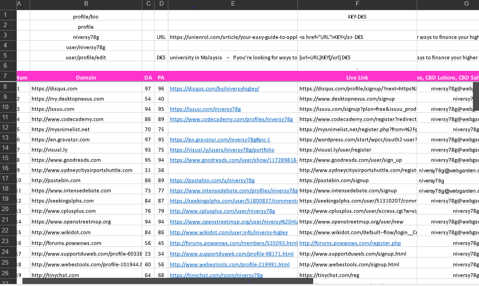The image size is (479, 286).
Task: Open the disqus.com/by/niversyhigley link
Action: (214, 88)
